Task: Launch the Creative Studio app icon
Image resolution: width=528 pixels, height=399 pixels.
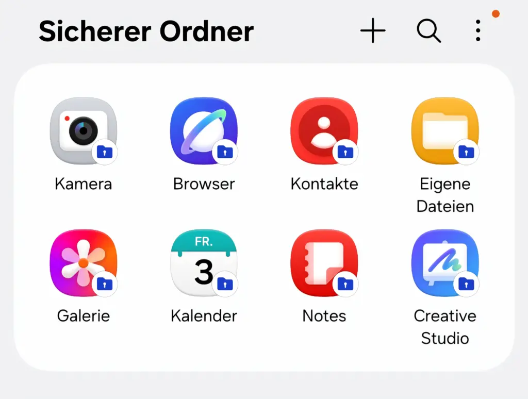Action: 445,262
